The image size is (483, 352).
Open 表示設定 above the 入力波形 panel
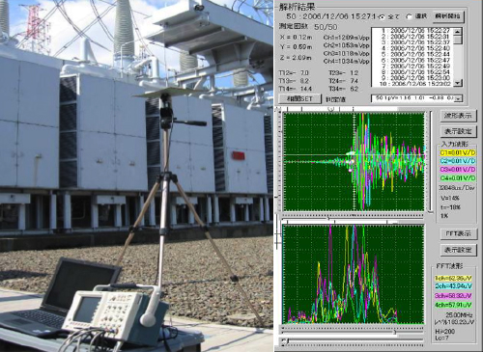tap(458, 131)
